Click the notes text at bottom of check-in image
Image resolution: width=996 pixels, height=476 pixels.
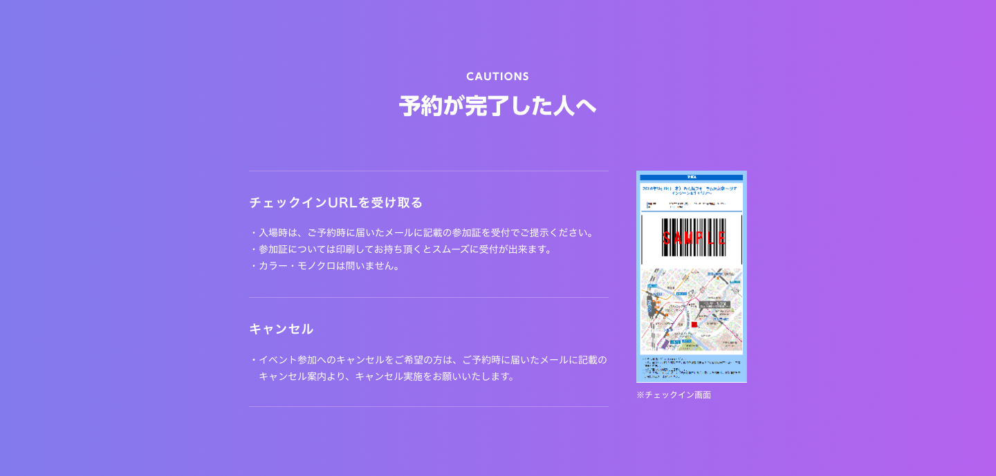[x=691, y=369]
